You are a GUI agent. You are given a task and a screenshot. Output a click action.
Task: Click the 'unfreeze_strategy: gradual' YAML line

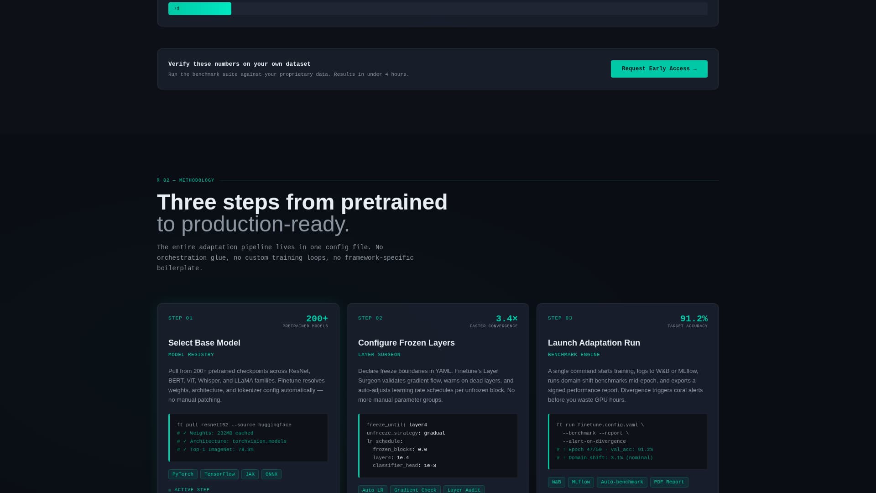pyautogui.click(x=406, y=433)
